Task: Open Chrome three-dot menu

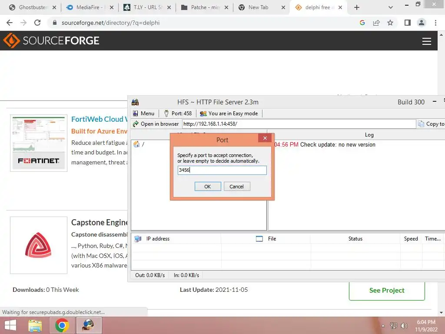Action: click(435, 23)
